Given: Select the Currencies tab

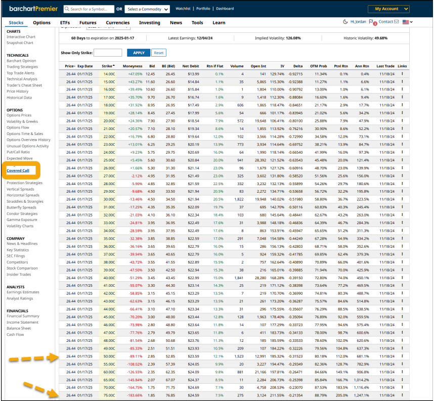Looking at the screenshot, I should [118, 23].
